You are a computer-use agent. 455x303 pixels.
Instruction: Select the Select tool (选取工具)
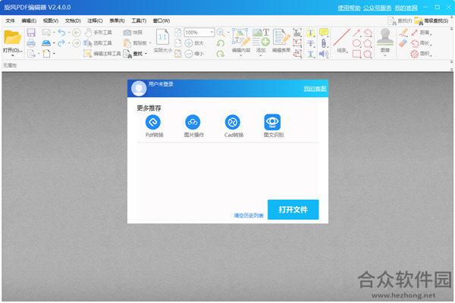click(x=98, y=43)
